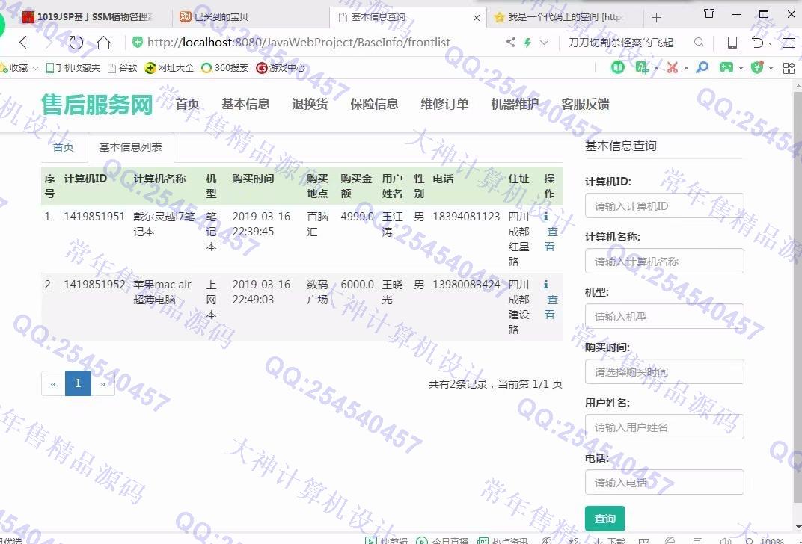Screen dimensions: 802x544
Task: Open the 保险信息 navigation menu item
Action: pyautogui.click(x=374, y=104)
